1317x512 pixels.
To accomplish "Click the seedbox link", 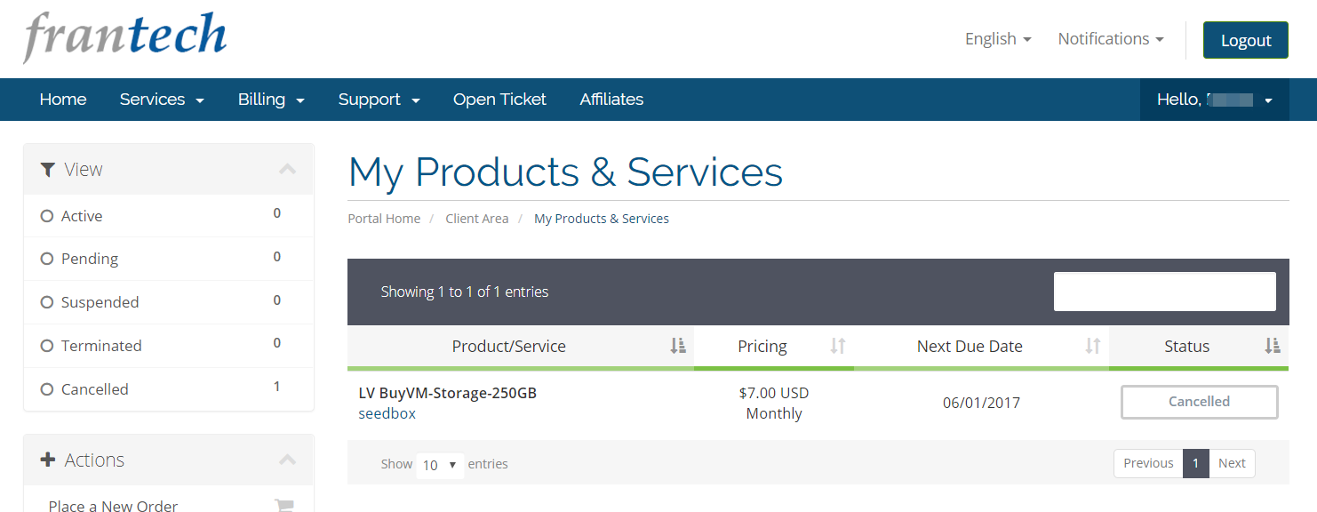I will 387,413.
